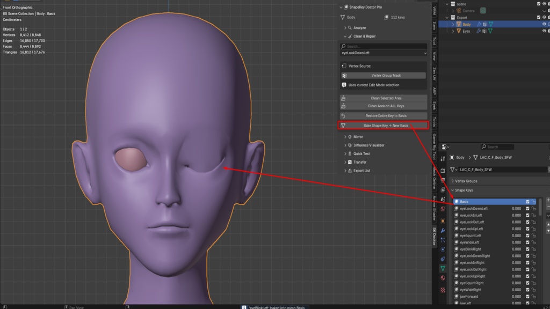550x309 pixels.
Task: Toggle visibility of the Eyes object
Action: pos(544,31)
